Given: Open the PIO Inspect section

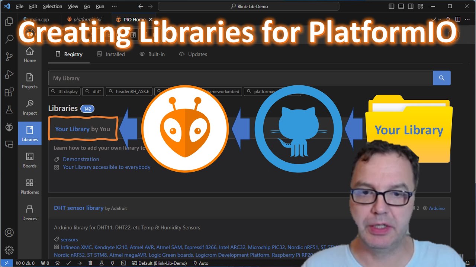Looking at the screenshot, I should pyautogui.click(x=30, y=108).
